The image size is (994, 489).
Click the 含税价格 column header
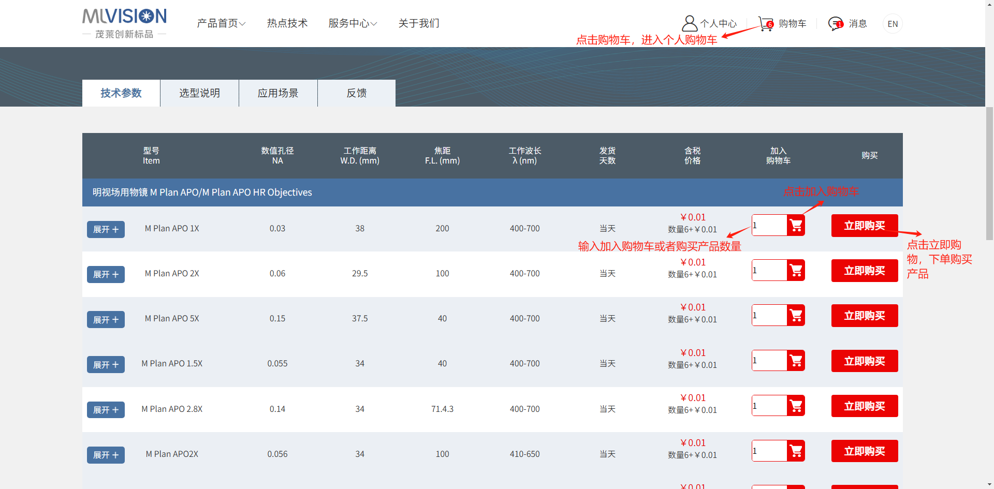pyautogui.click(x=692, y=156)
